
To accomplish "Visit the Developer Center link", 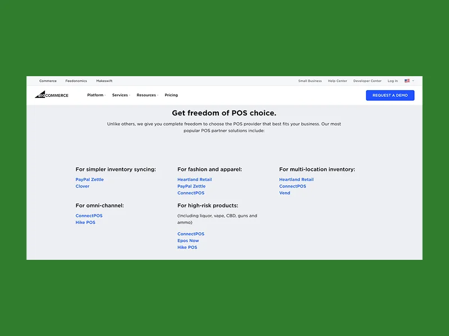I will coord(367,81).
